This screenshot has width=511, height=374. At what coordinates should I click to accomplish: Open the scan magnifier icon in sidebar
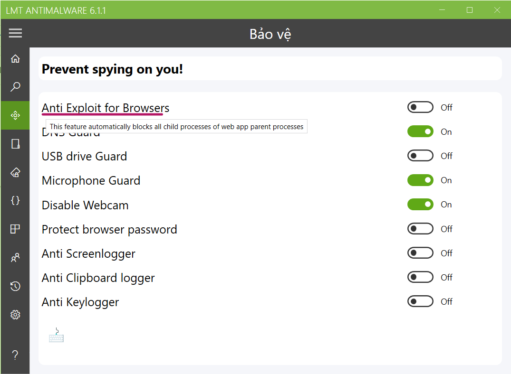15,87
